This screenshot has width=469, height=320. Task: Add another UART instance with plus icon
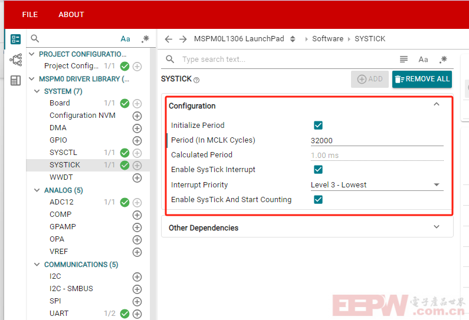click(137, 314)
